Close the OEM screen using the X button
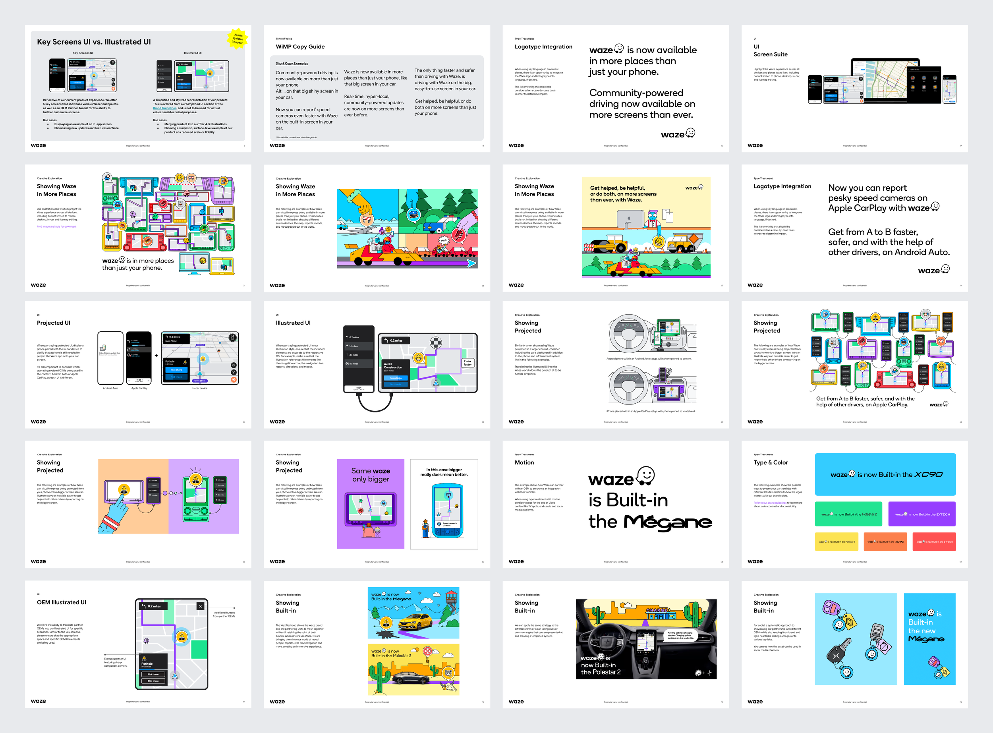The image size is (993, 733). (x=201, y=607)
